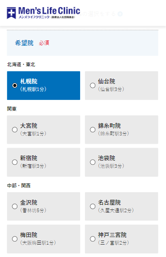Pick the 池袋院 radio option
The height and width of the screenshot is (257, 166).
(x=93, y=162)
